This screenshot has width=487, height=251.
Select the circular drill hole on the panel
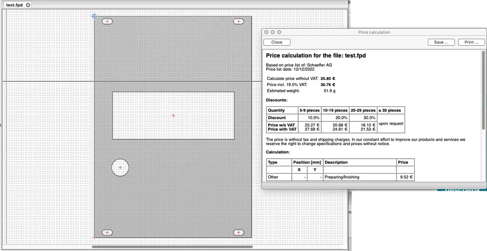[x=120, y=167]
